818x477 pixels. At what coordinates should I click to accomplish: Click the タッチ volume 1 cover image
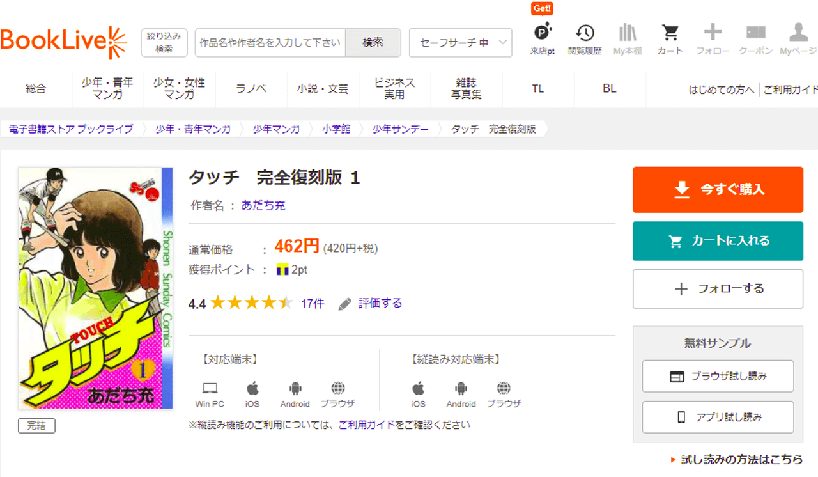click(x=95, y=288)
